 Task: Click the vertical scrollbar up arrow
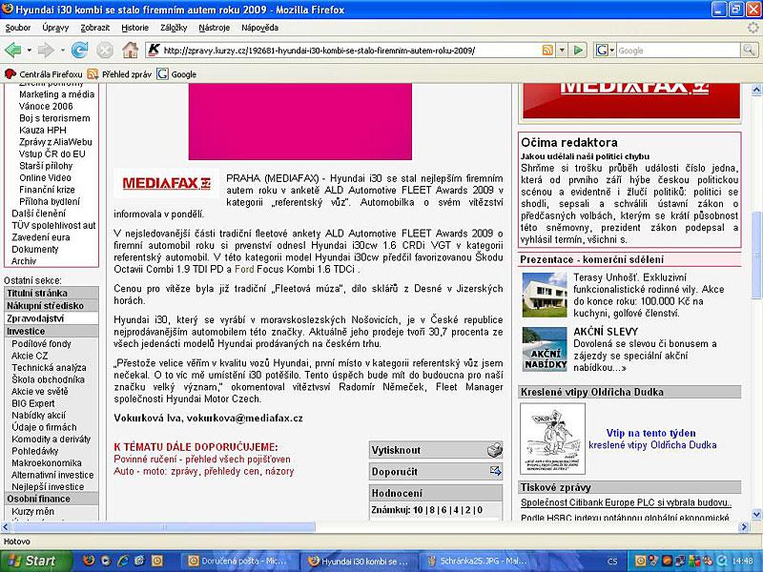tap(756, 90)
